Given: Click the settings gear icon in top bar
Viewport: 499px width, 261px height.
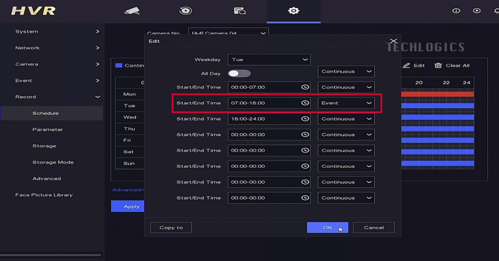Looking at the screenshot, I should pos(293,11).
